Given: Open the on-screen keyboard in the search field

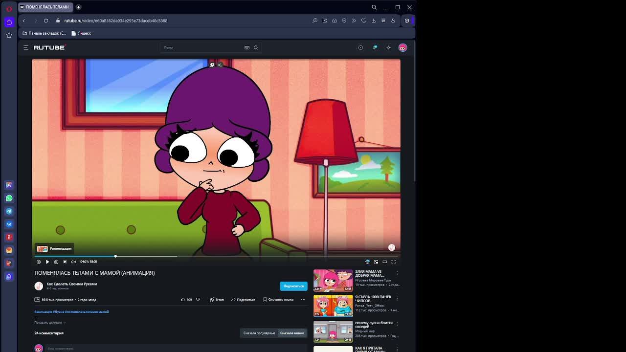Looking at the screenshot, I should (247, 47).
